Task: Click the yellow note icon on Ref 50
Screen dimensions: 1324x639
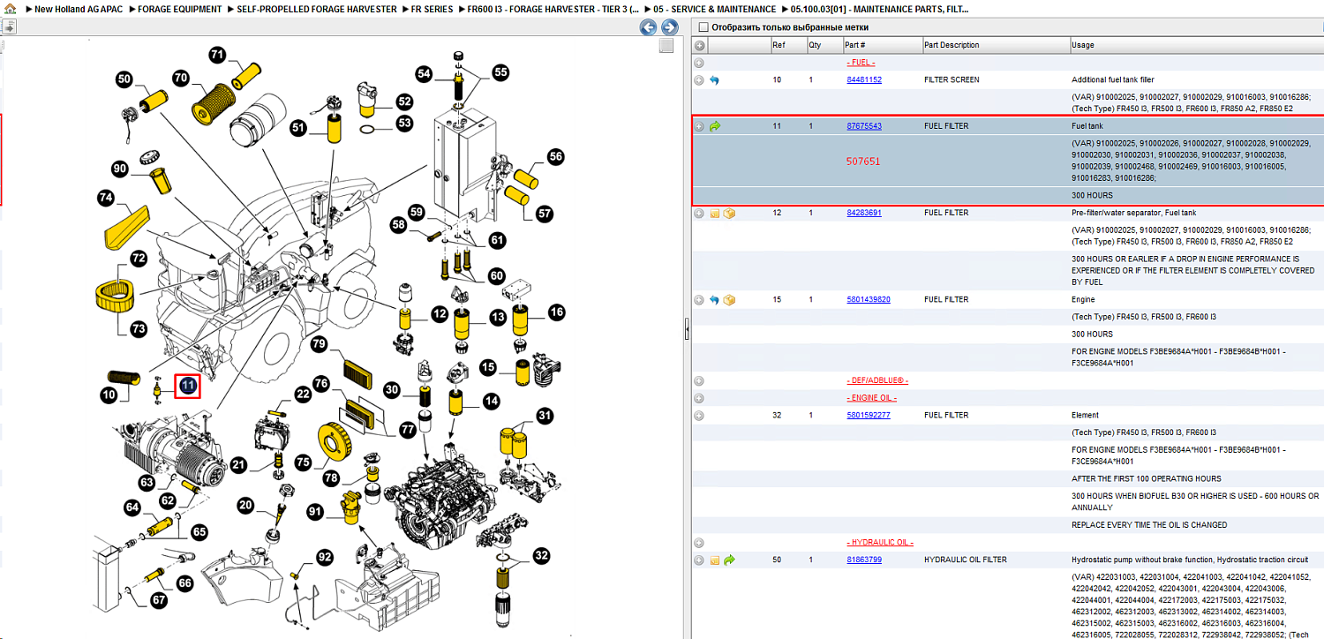Action: [715, 560]
